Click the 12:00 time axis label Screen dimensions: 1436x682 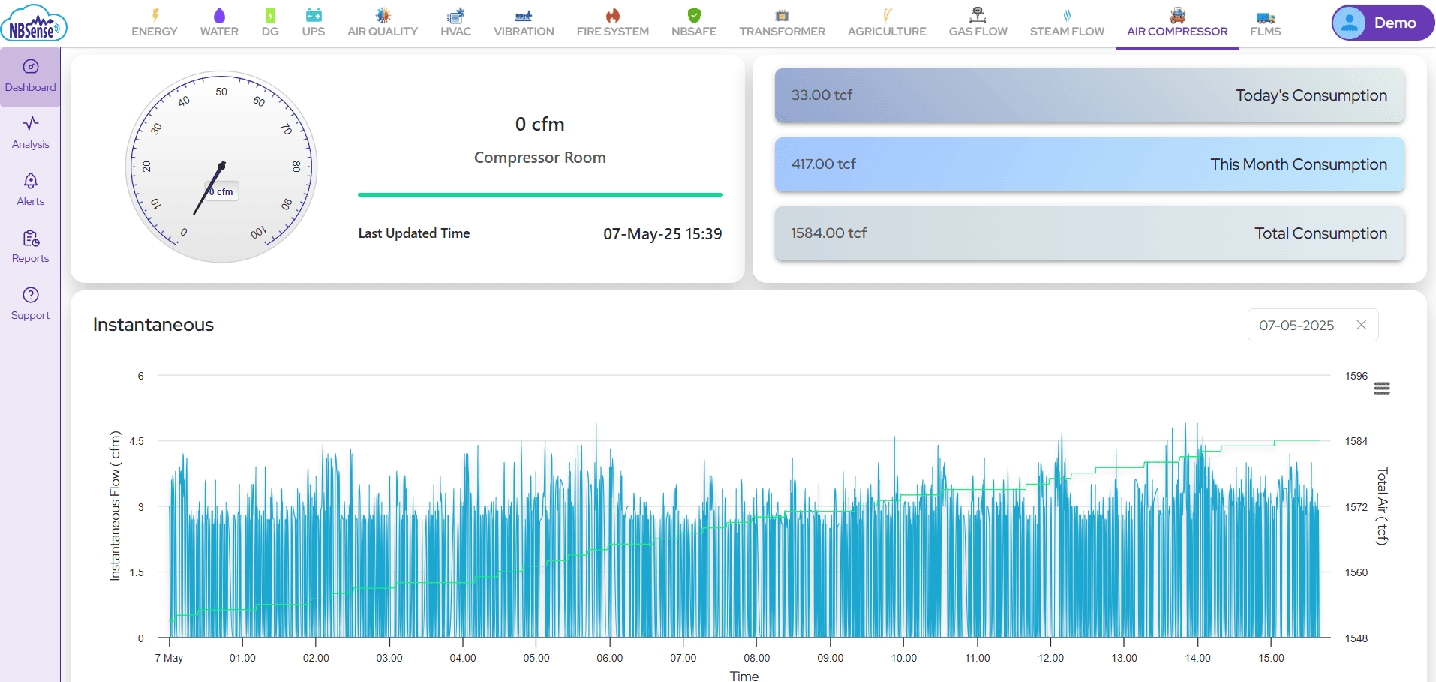point(1050,658)
